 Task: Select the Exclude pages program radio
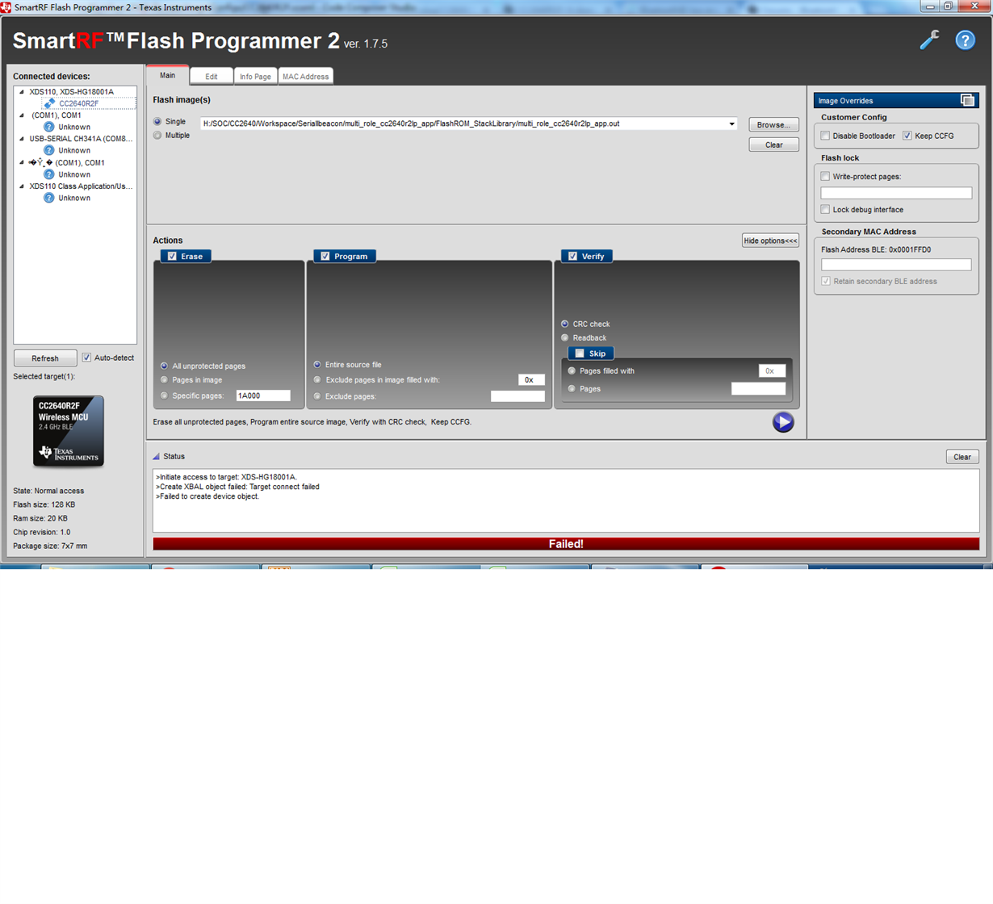click(317, 396)
